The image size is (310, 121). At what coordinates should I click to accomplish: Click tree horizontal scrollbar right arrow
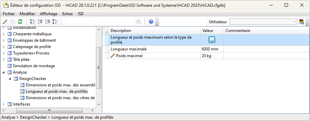click(x=92, y=110)
